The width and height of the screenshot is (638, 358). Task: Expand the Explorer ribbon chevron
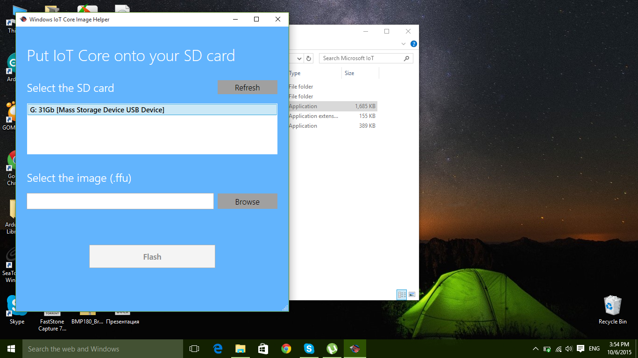pos(404,44)
